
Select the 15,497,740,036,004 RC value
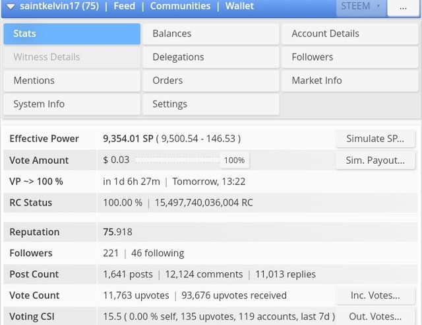pos(204,203)
